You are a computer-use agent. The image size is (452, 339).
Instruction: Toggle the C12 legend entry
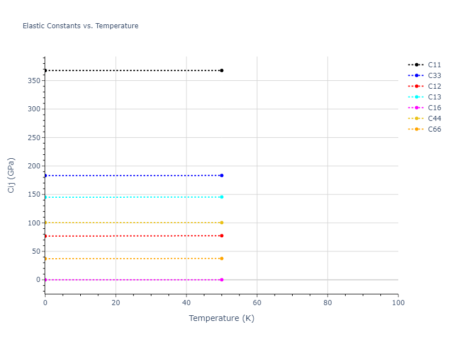point(434,86)
